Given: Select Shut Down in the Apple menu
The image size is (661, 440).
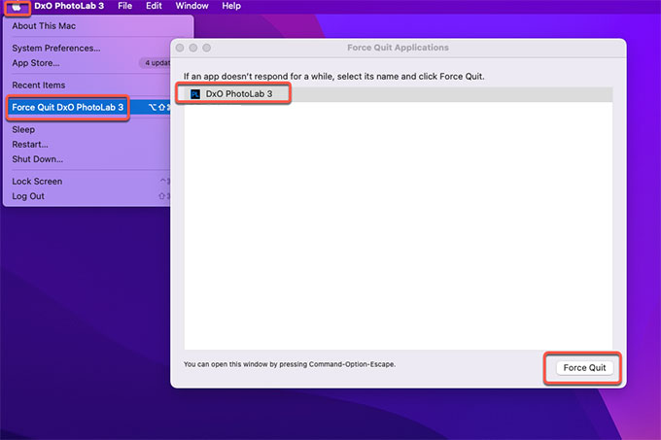Looking at the screenshot, I should point(38,158).
